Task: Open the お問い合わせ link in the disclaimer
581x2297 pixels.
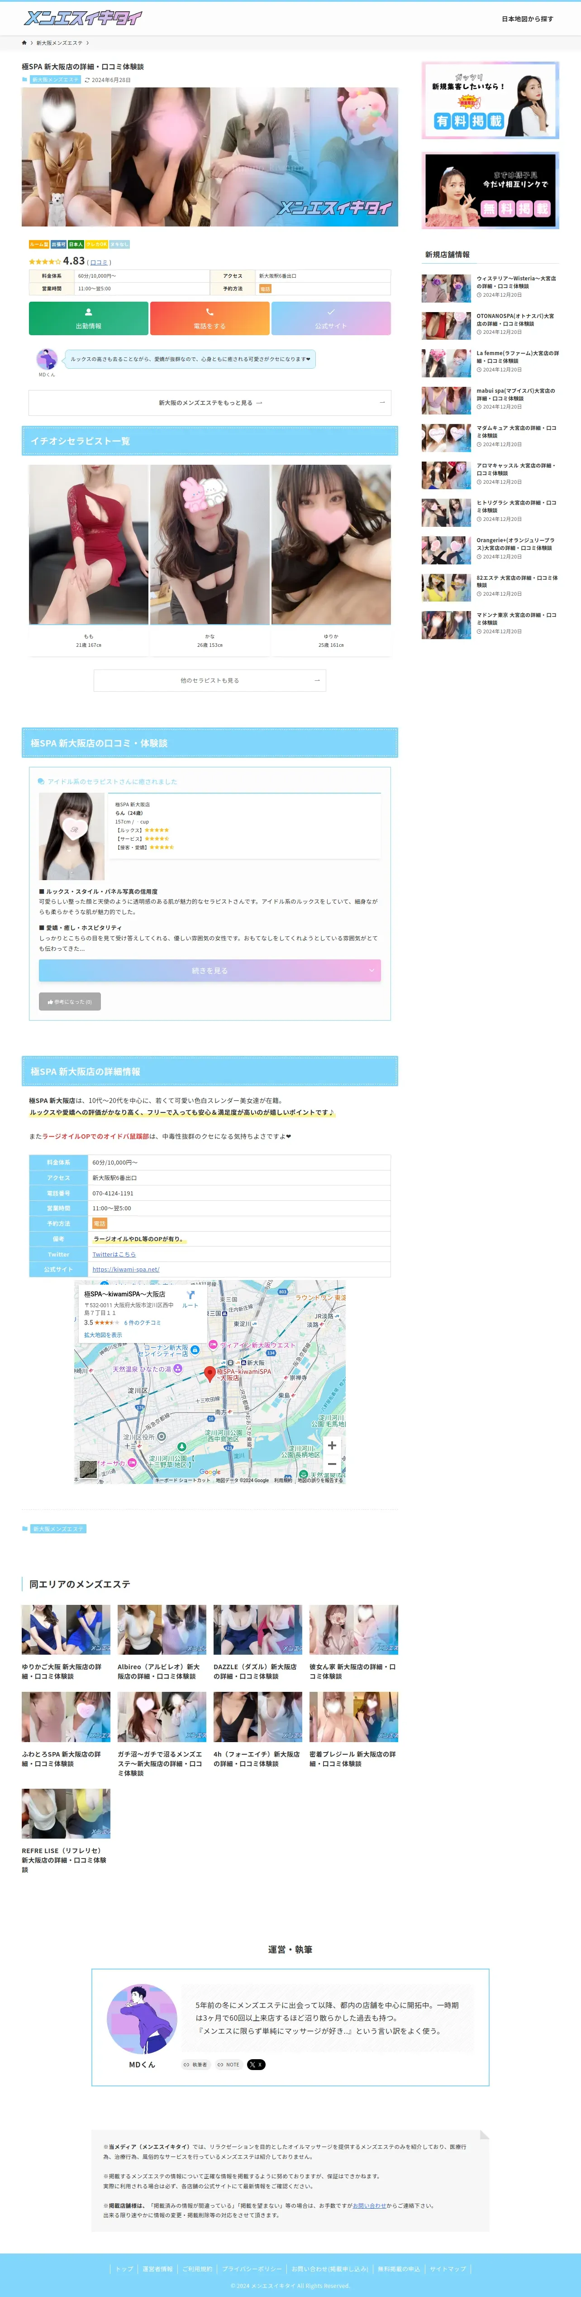Action: [x=370, y=2205]
